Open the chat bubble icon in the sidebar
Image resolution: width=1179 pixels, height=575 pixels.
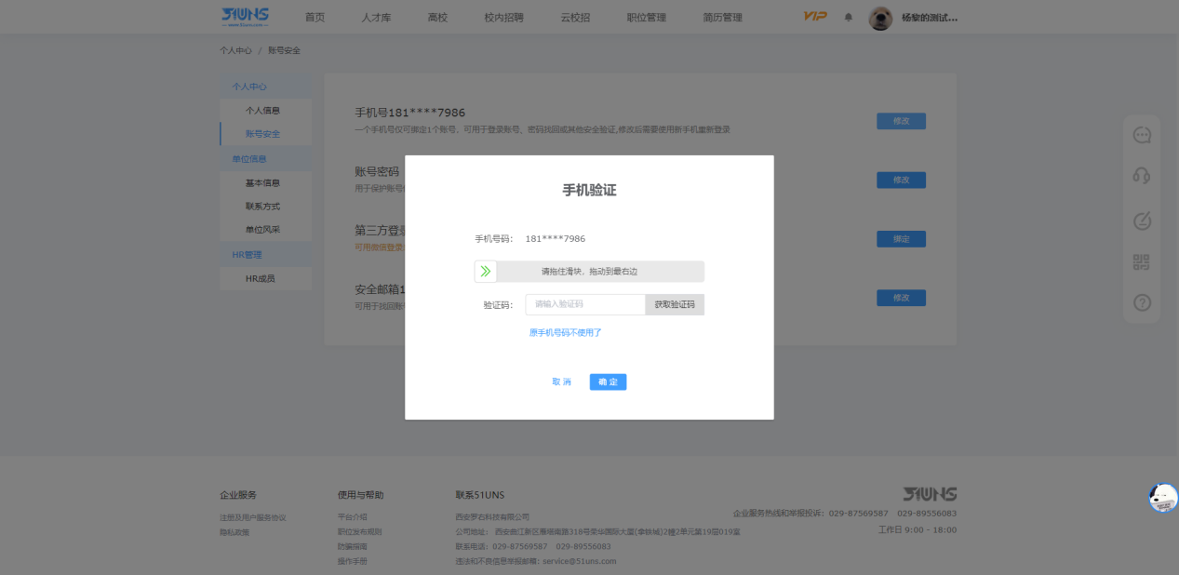point(1142,135)
